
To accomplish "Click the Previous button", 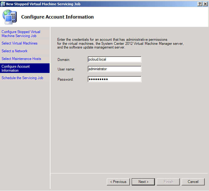I will pos(118,182).
